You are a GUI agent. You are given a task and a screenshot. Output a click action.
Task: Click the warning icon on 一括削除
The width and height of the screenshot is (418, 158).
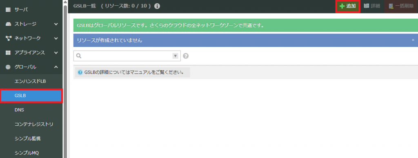point(391,7)
